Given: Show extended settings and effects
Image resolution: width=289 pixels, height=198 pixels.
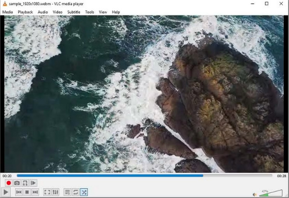Looking at the screenshot, I should [x=55, y=192].
